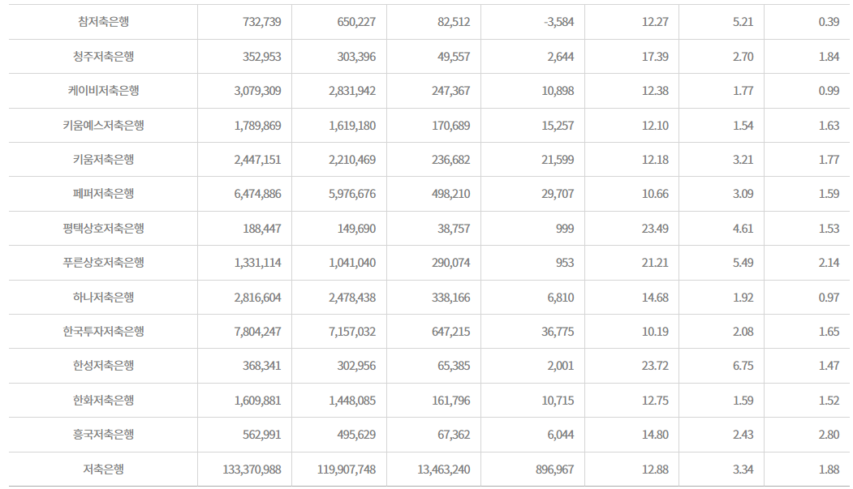Select the 6,474,886 value for 페퍼저축은행
This screenshot has height=489, width=853.
point(258,194)
